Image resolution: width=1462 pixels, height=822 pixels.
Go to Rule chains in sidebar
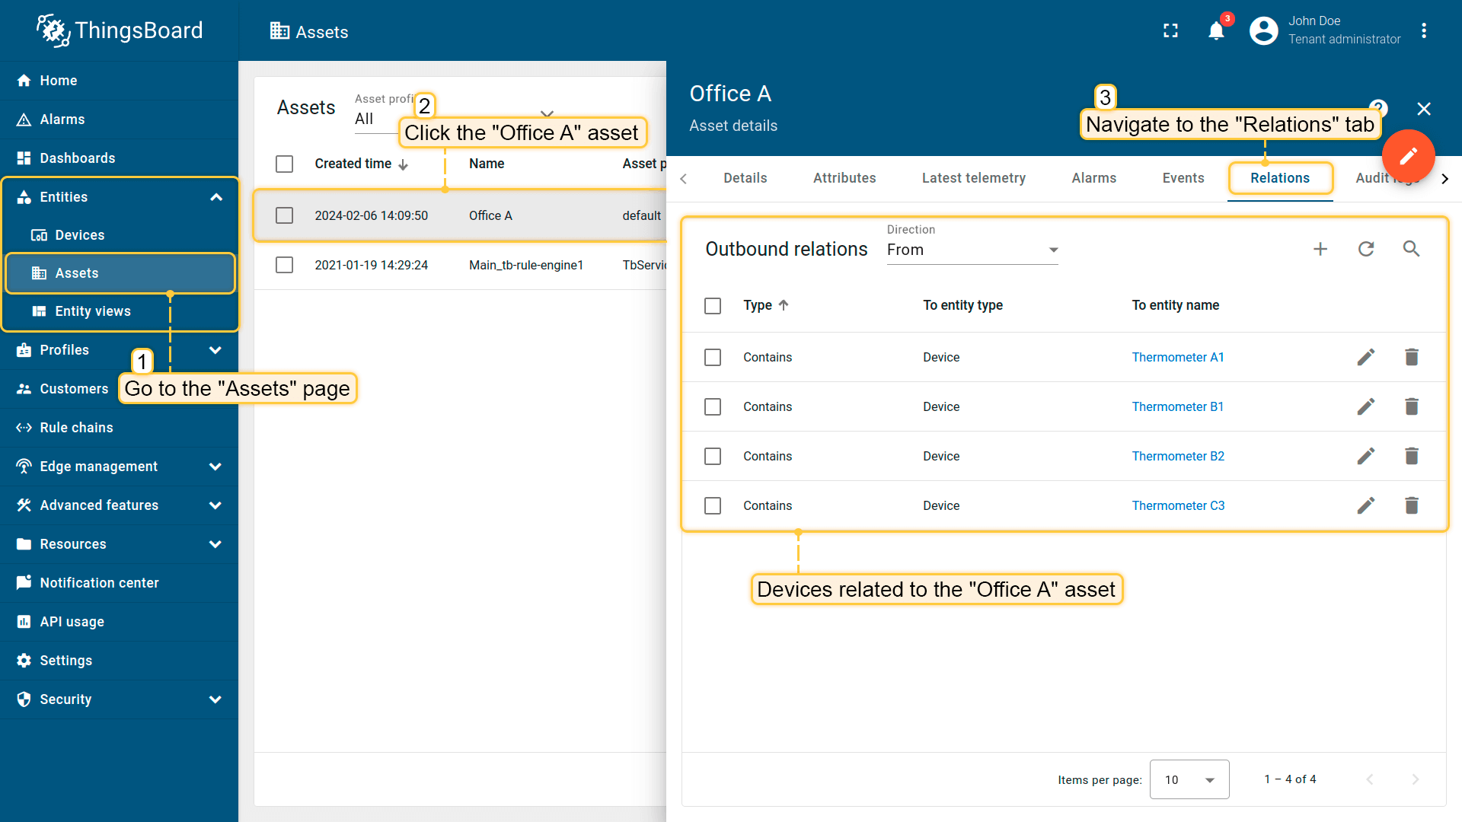76,428
